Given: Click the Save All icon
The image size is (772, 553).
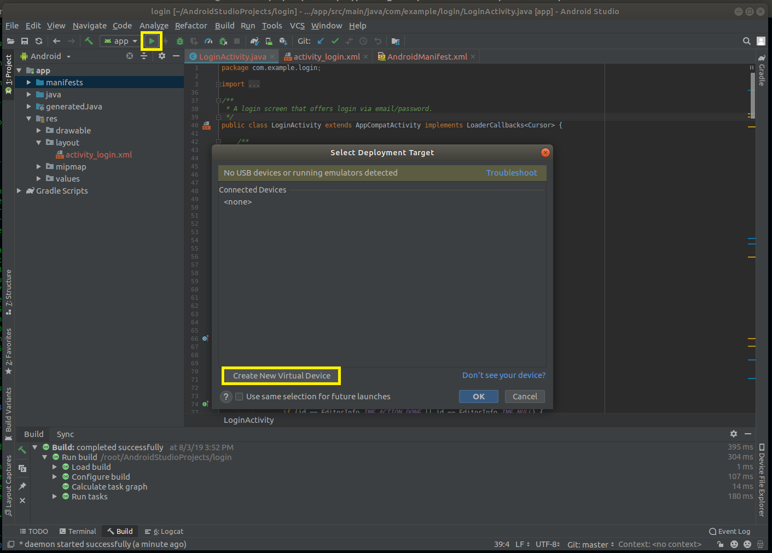Looking at the screenshot, I should pos(25,41).
